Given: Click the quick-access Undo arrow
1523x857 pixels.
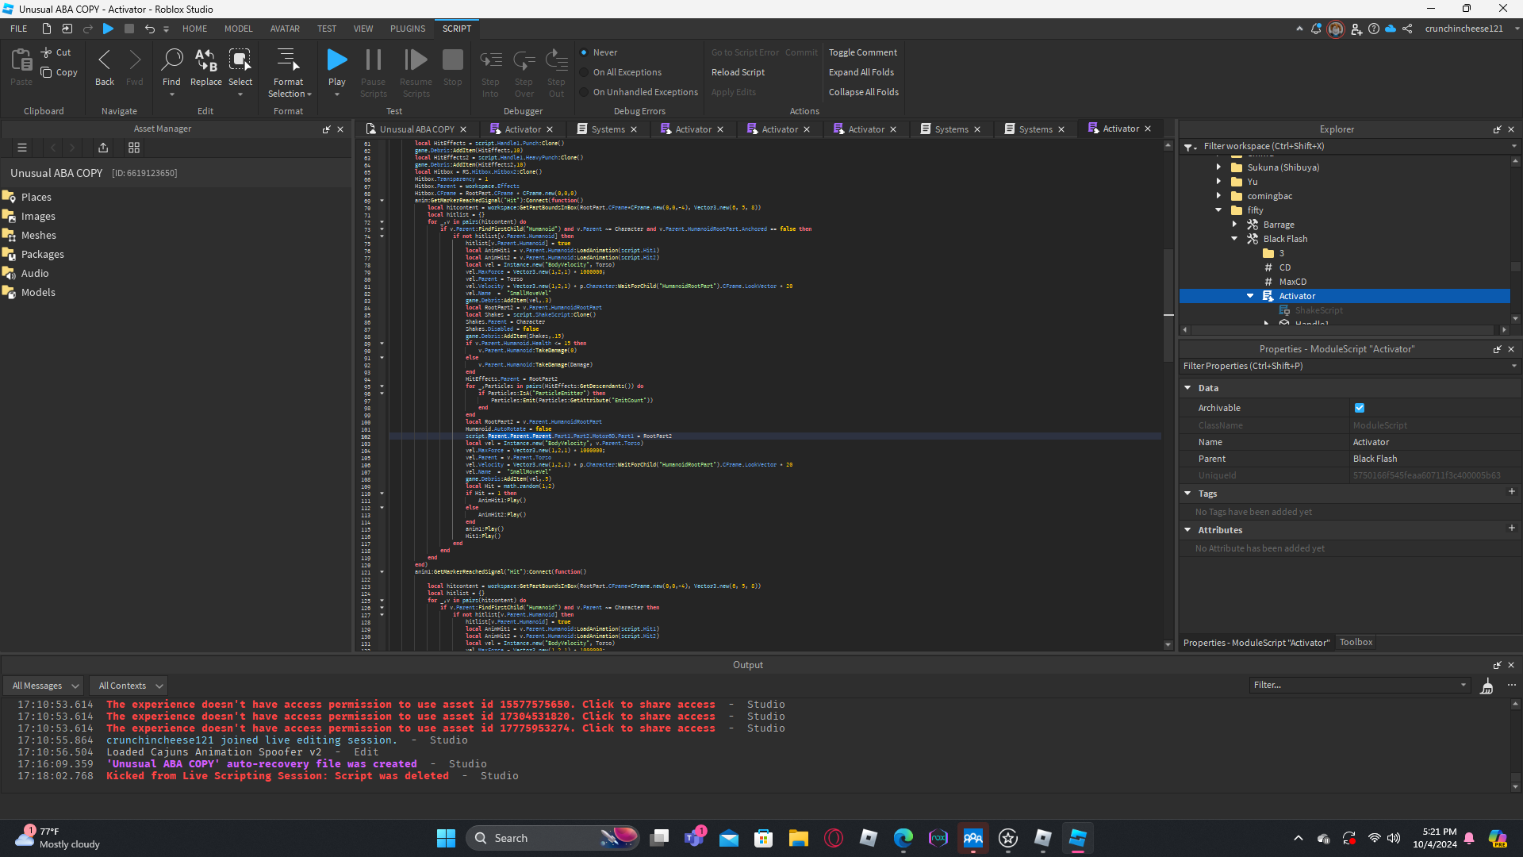Looking at the screenshot, I should click(149, 29).
